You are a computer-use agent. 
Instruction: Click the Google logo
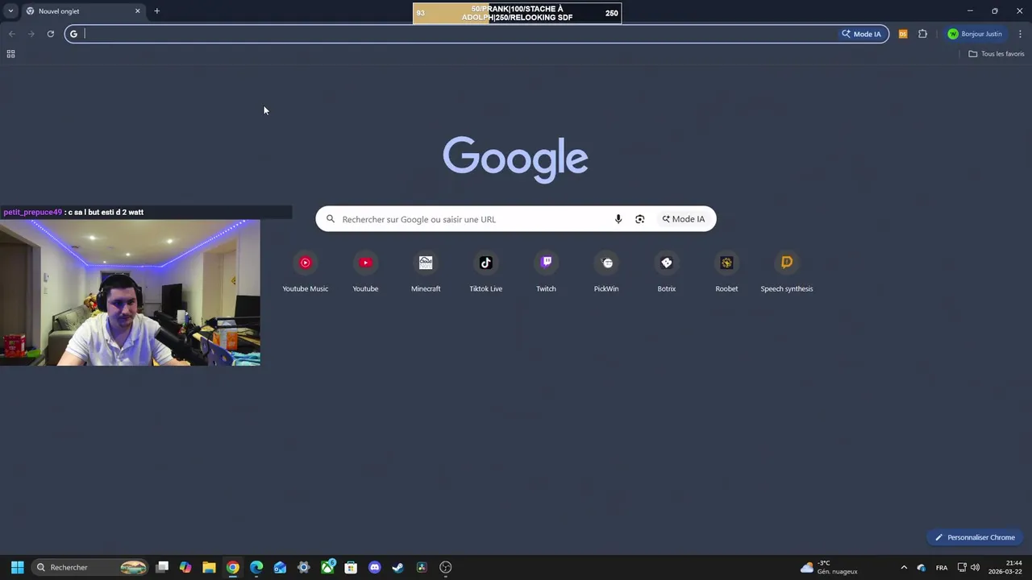[515, 159]
